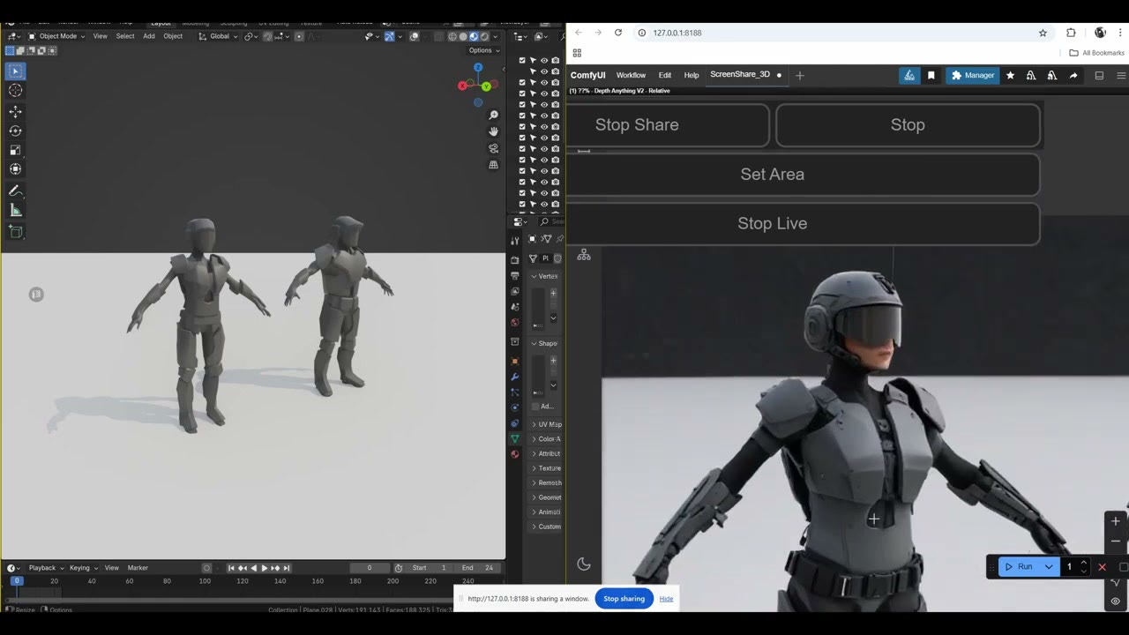Select the ScreenShare_3D workflow tab
The height and width of the screenshot is (635, 1129).
pyautogui.click(x=740, y=75)
